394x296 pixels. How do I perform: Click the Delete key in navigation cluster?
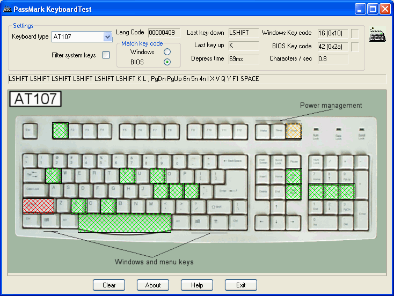pyautogui.click(x=263, y=192)
